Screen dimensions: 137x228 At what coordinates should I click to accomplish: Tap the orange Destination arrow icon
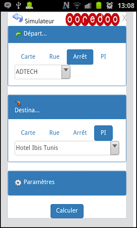tap(18, 104)
